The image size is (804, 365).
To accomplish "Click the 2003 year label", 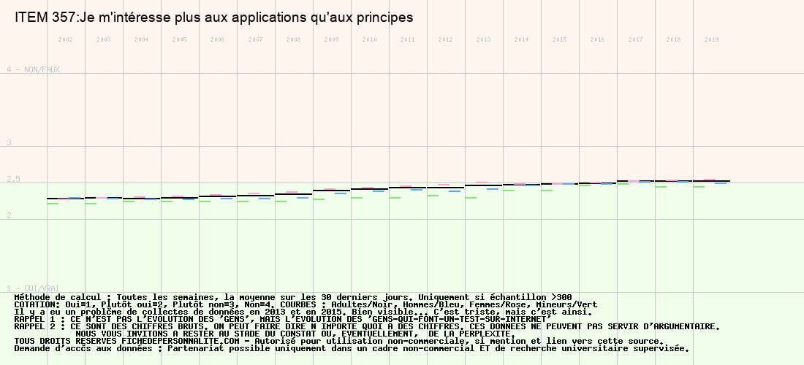I will [x=104, y=39].
